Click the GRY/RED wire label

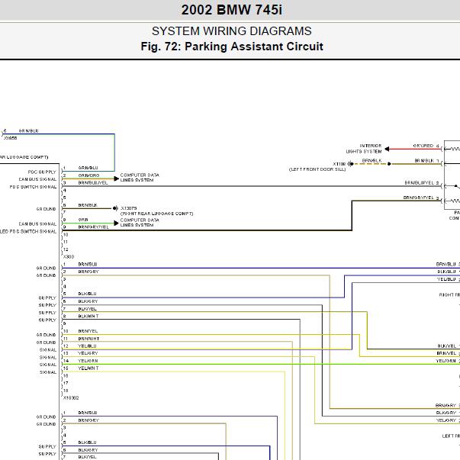click(x=423, y=146)
